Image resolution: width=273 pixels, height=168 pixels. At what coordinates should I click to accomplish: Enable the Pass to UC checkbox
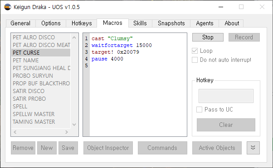200,110
